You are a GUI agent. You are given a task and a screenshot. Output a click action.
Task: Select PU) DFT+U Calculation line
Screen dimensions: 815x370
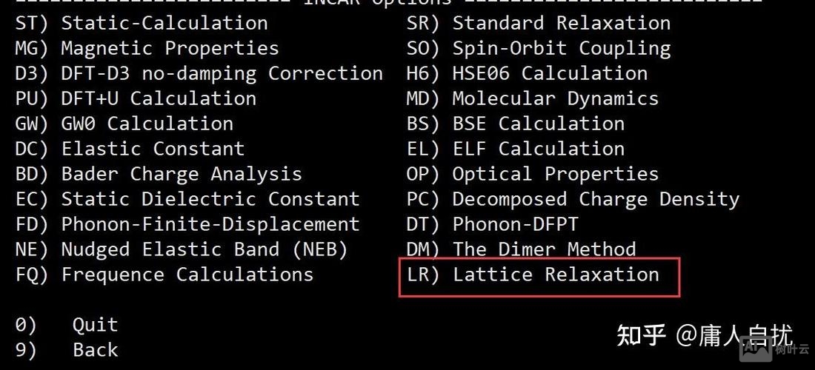point(136,98)
